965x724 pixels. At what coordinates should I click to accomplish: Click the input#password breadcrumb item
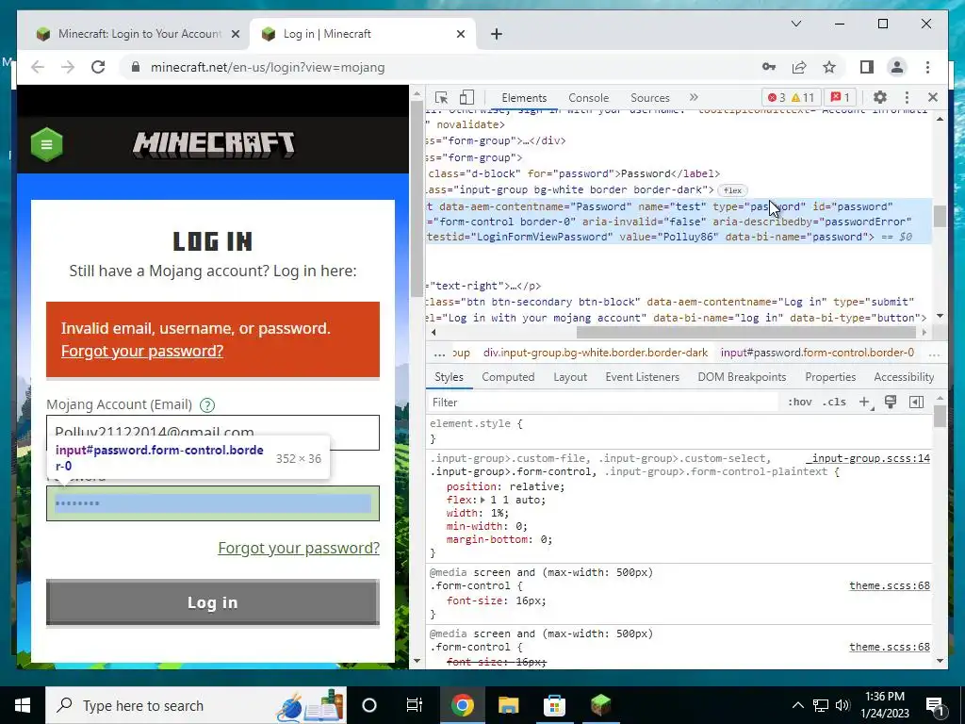point(817,353)
